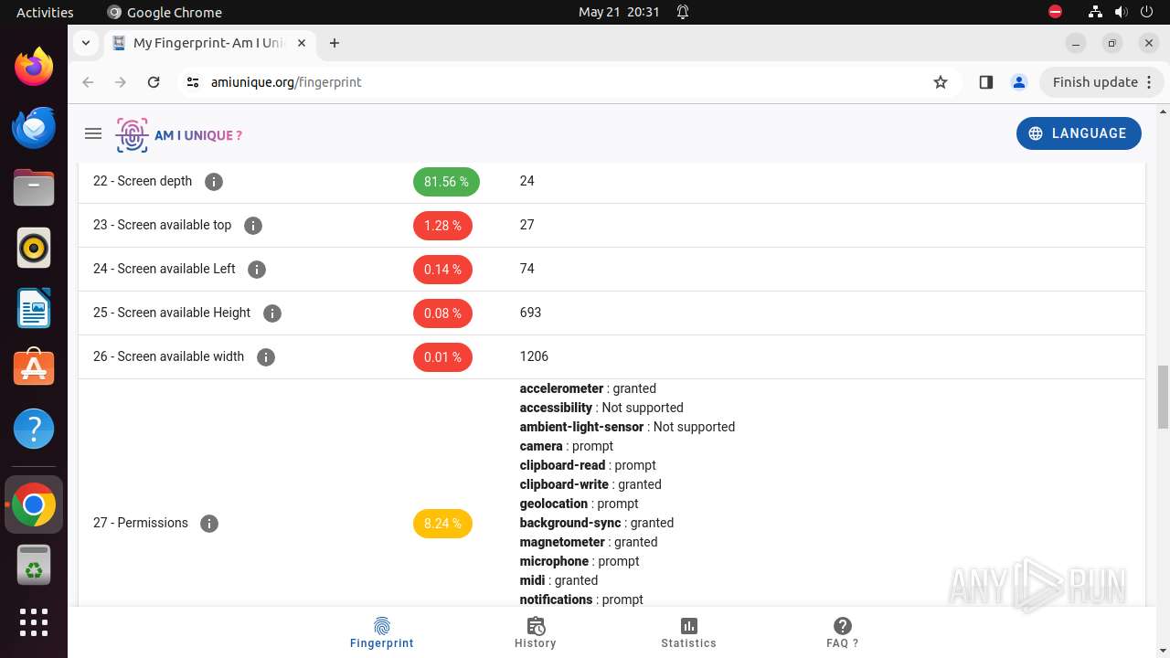
Task: Open the system volume indicator
Action: coord(1122,12)
